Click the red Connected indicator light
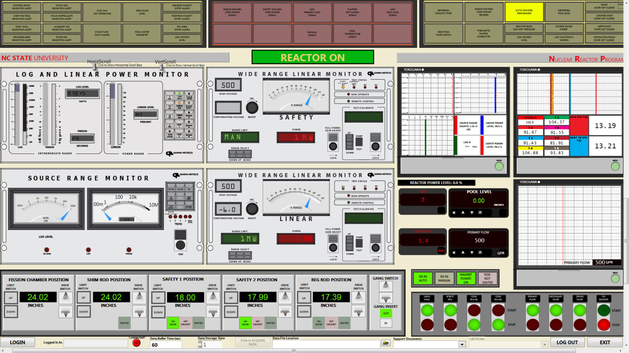This screenshot has height=353, width=629. 136,343
